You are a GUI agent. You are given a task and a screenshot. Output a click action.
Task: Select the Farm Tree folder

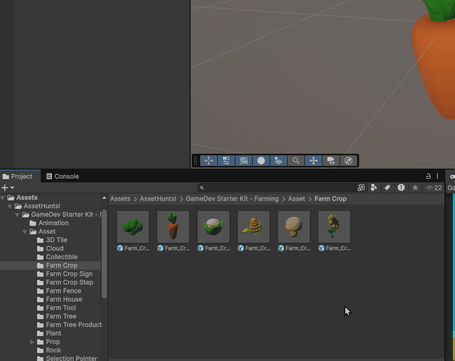pyautogui.click(x=61, y=316)
